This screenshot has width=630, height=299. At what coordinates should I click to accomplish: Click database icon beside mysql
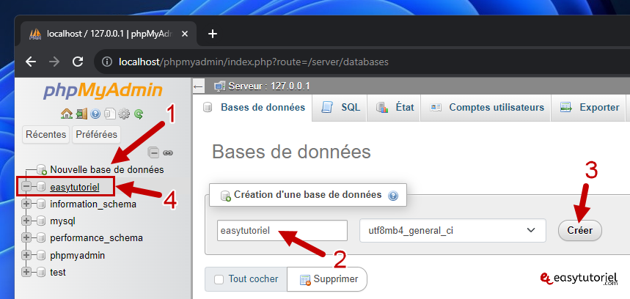[41, 221]
